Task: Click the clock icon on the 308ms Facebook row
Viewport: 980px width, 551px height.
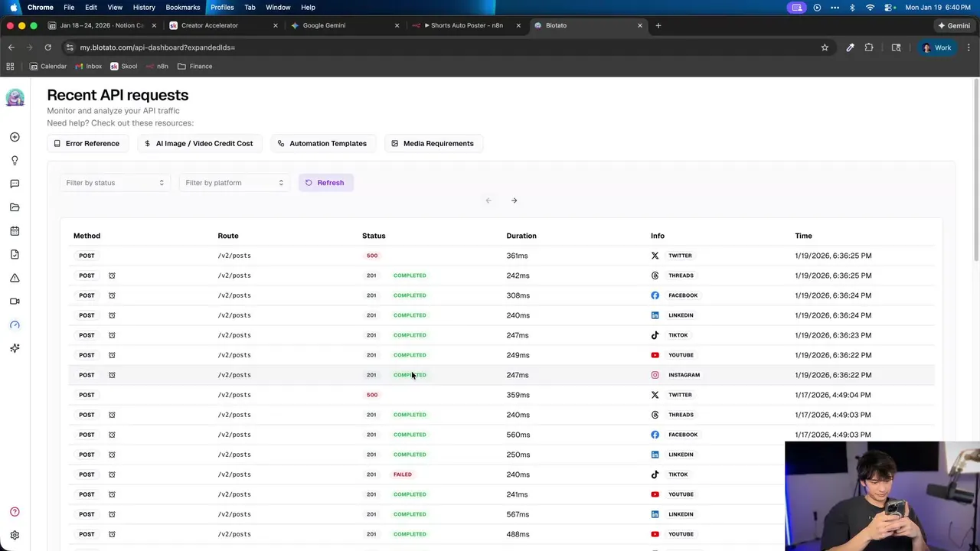Action: pyautogui.click(x=112, y=295)
